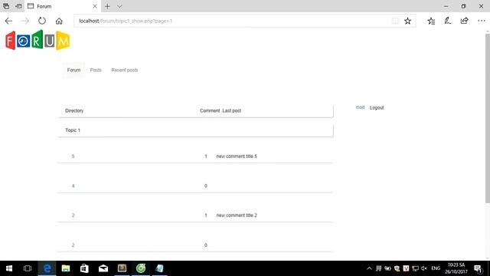Click the page vertical scrollbar thumb

click(x=487, y=118)
